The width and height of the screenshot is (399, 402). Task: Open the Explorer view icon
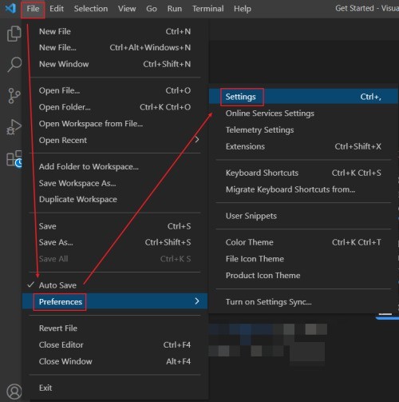(14, 34)
